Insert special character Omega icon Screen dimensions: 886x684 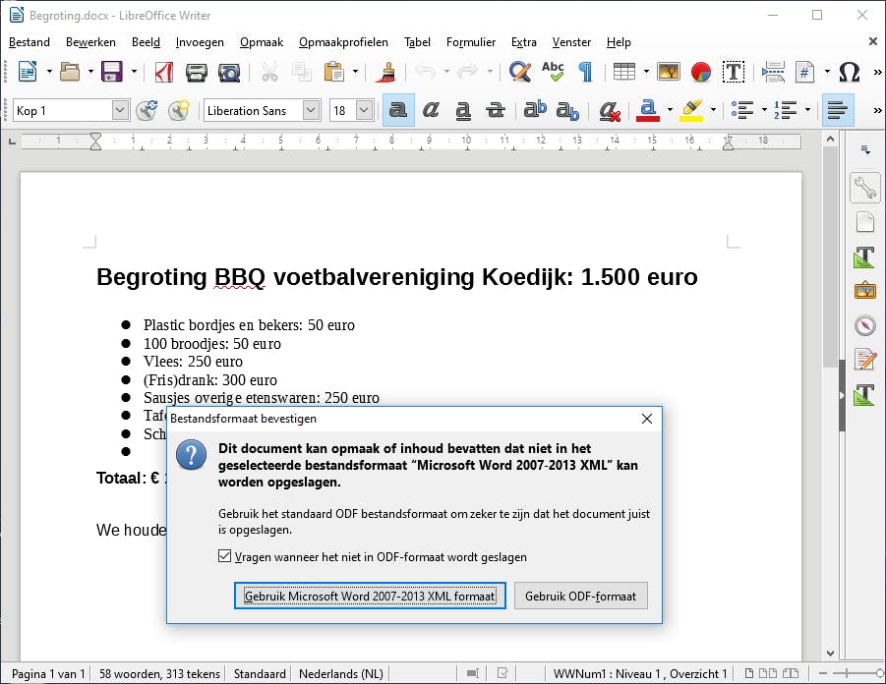click(850, 72)
